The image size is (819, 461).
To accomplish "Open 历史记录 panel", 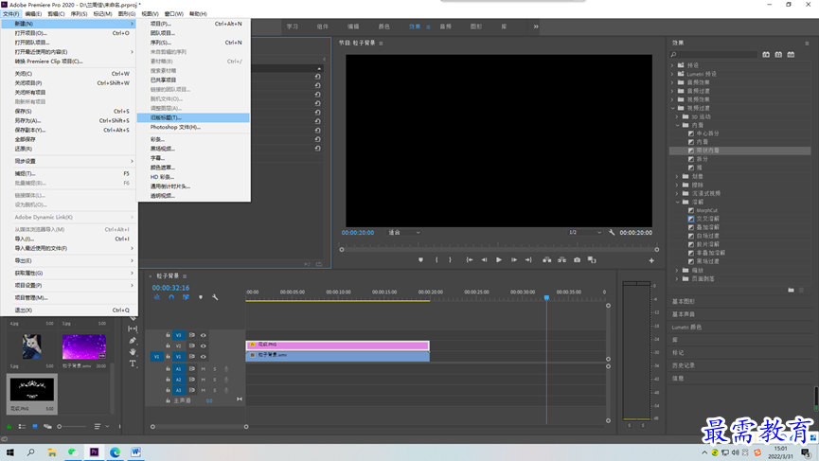I will (x=684, y=365).
